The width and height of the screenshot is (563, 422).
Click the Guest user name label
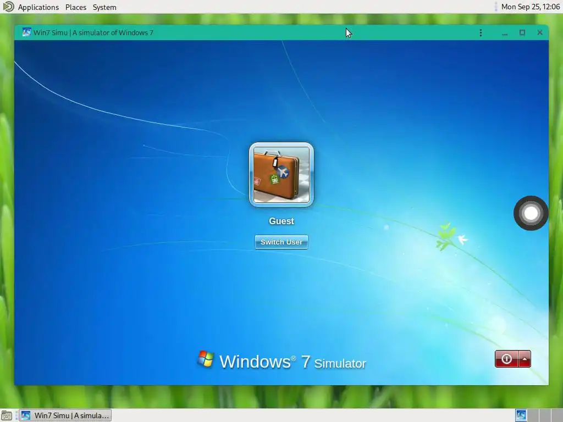pos(281,221)
